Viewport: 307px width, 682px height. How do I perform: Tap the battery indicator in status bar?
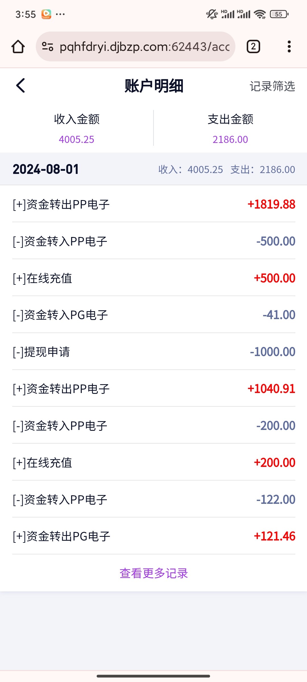tap(279, 14)
